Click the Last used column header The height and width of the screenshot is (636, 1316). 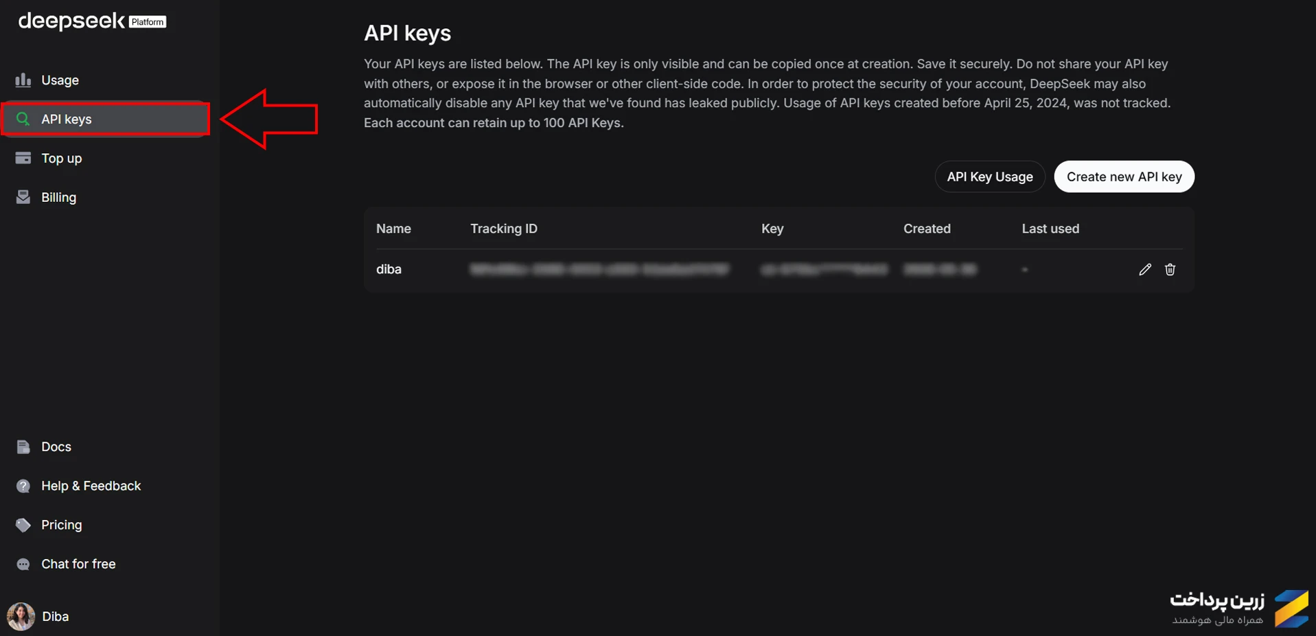[x=1050, y=229]
